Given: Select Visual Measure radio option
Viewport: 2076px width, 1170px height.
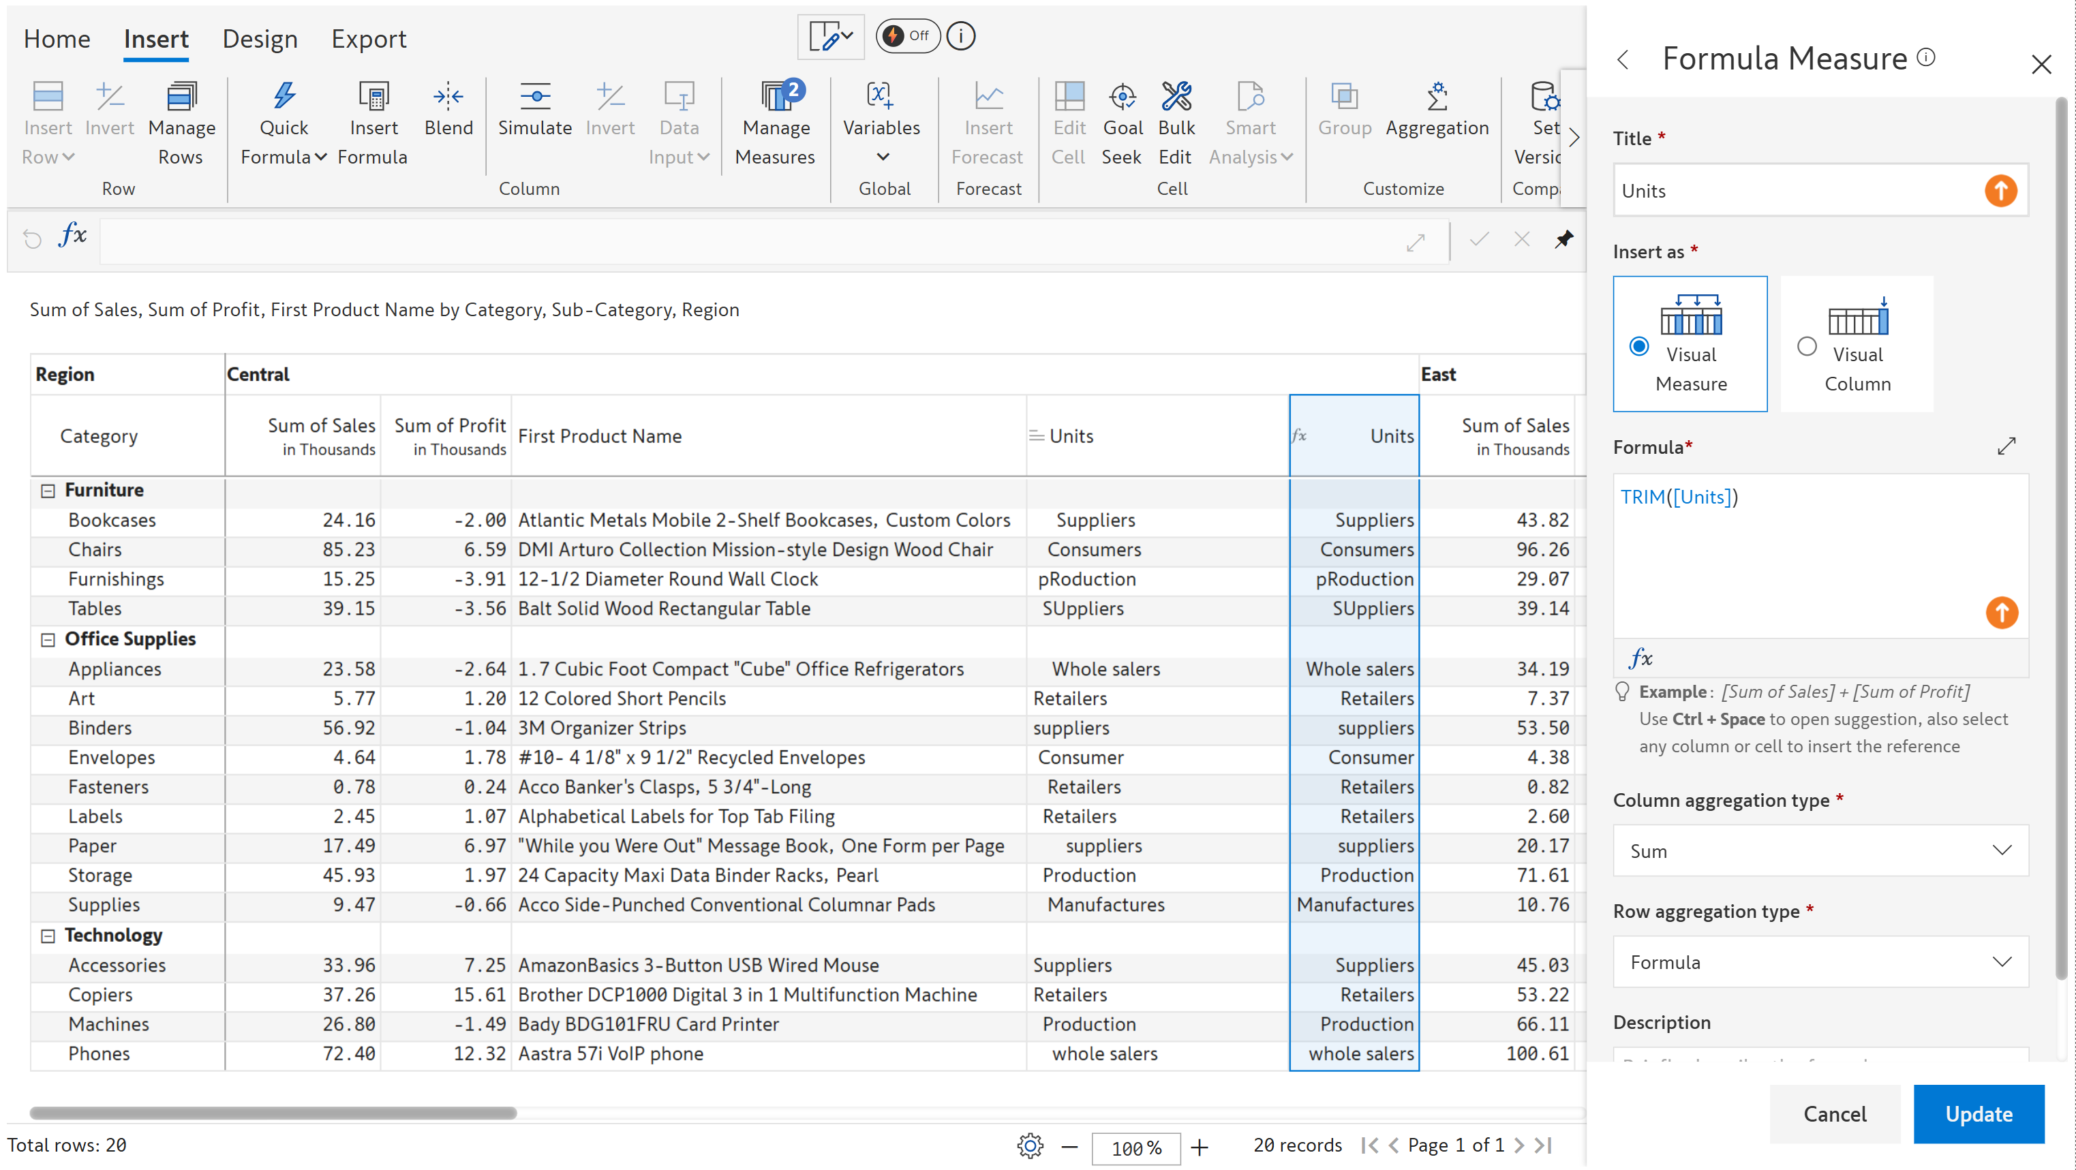Looking at the screenshot, I should 1638,346.
